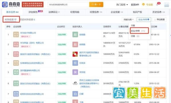Click the 深圳慧通商务 logo tile
Screen dimensions: 171x103
[16, 72]
